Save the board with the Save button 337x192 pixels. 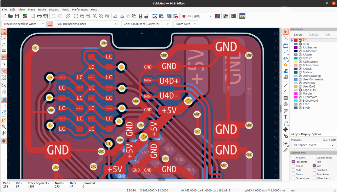[x=17, y=16]
